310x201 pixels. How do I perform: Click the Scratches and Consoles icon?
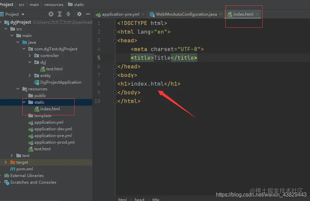(x=7, y=182)
